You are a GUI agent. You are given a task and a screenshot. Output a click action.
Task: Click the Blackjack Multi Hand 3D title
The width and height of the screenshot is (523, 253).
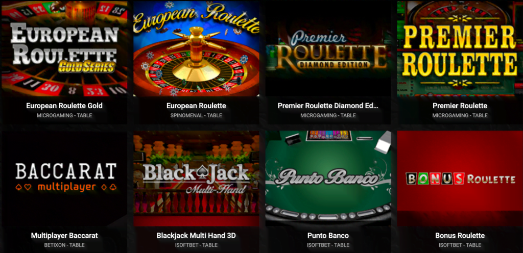pos(196,236)
